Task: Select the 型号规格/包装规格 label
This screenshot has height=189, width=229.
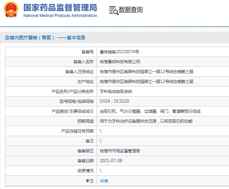Action: pos(76,102)
